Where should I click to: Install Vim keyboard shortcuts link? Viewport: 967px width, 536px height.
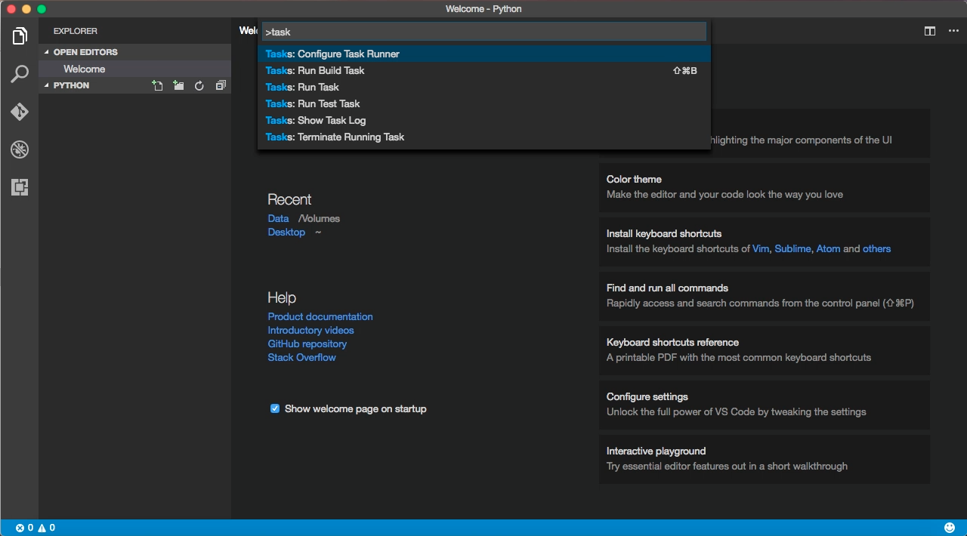click(761, 248)
